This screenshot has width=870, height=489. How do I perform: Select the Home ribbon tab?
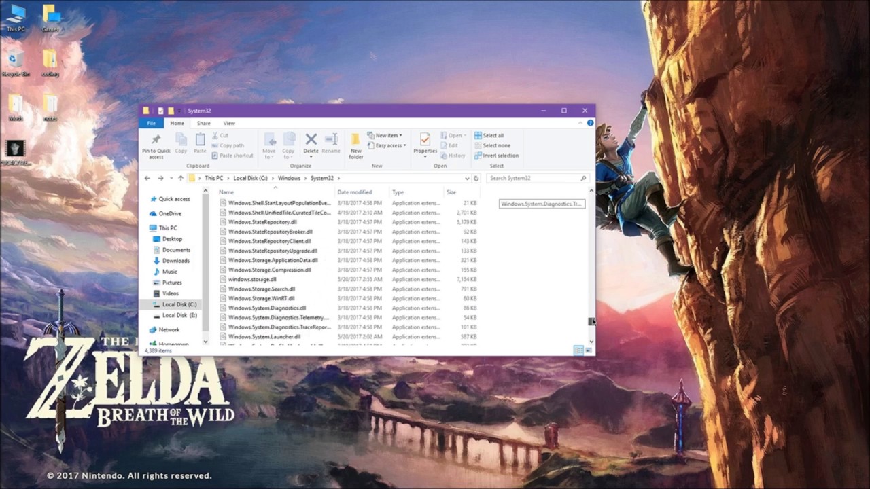177,123
